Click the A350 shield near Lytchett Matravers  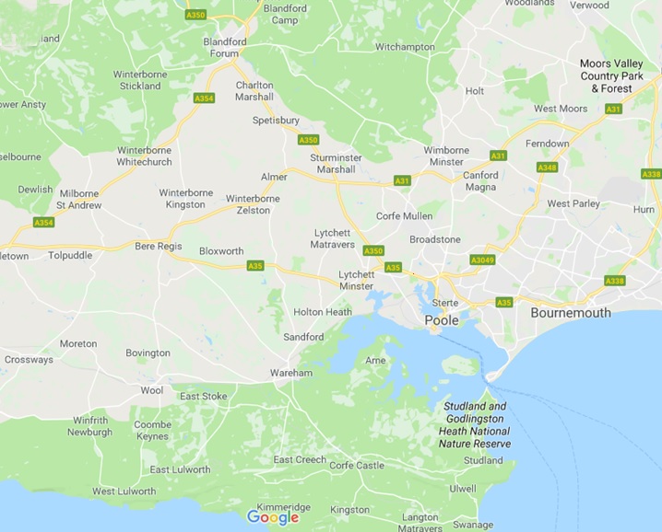pos(373,251)
